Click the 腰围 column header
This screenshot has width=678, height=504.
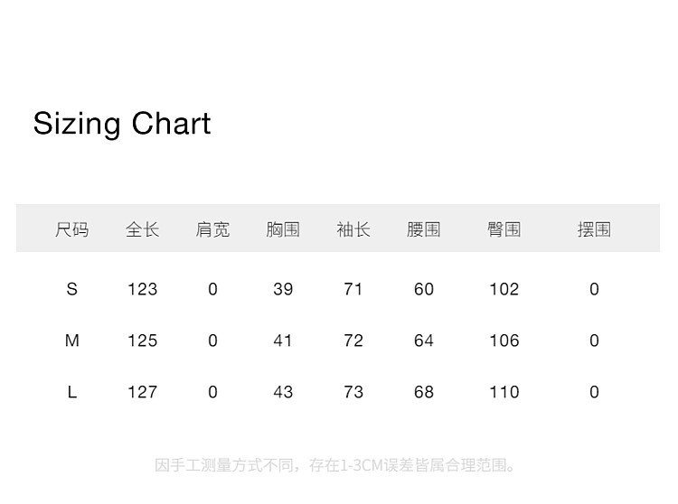424,229
